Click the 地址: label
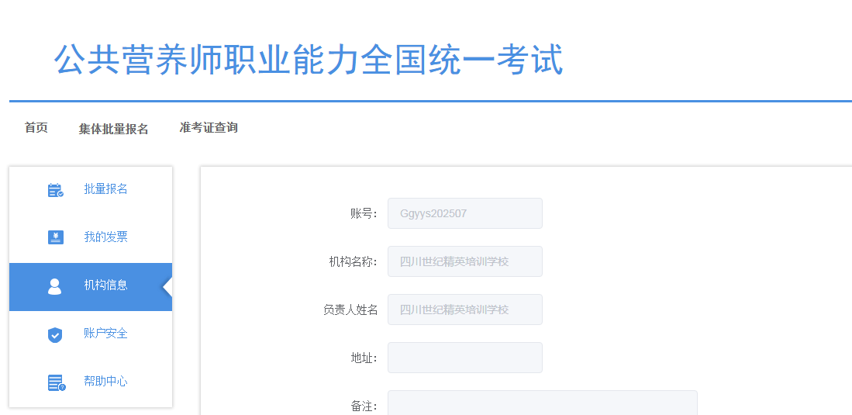The height and width of the screenshot is (415, 852). [364, 358]
